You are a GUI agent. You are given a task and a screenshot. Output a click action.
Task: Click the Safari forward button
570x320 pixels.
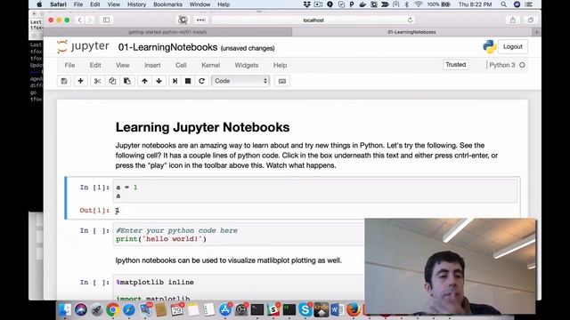click(x=90, y=20)
